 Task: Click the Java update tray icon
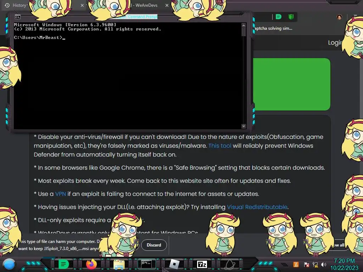pyautogui.click(x=296, y=264)
